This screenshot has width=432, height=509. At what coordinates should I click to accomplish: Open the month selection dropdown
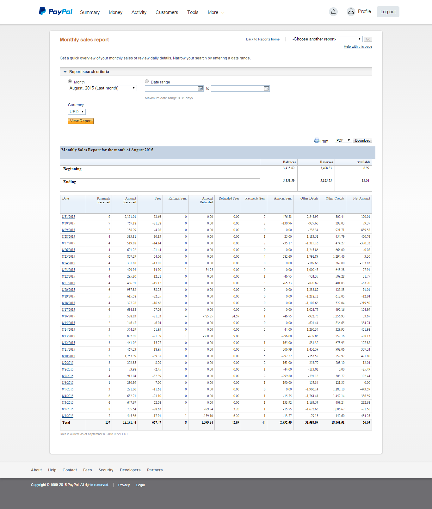pos(102,88)
